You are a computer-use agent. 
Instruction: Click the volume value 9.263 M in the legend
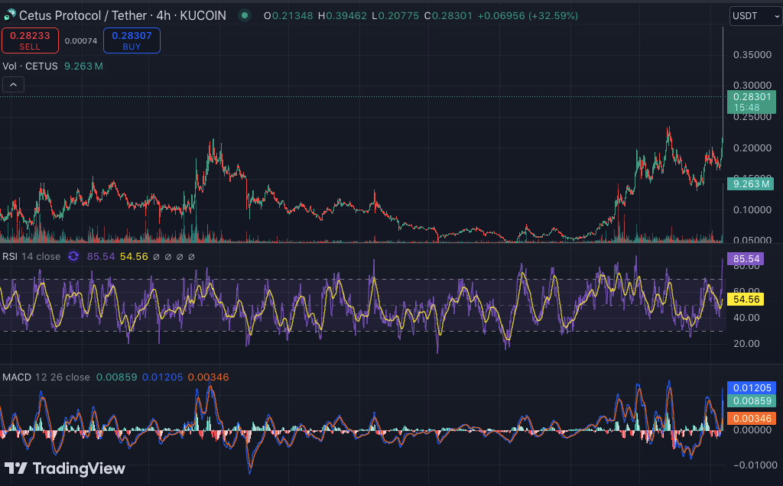pyautogui.click(x=83, y=66)
